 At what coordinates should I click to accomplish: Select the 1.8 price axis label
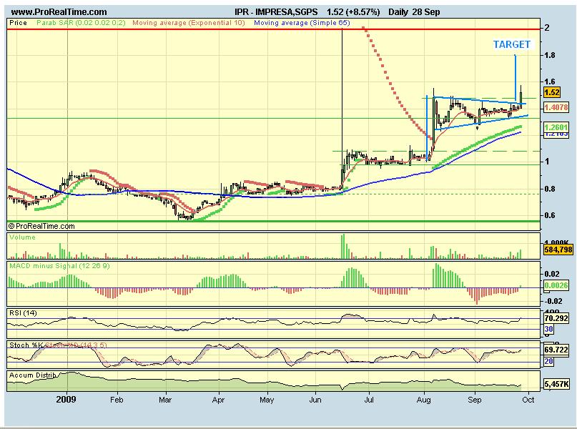550,56
